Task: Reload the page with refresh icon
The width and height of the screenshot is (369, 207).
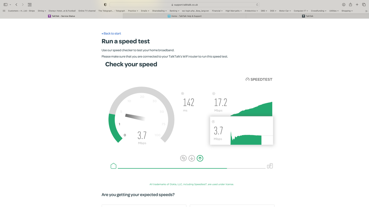Action: (x=257, y=5)
